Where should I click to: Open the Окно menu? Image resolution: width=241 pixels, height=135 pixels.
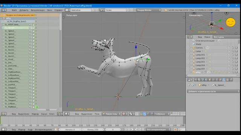point(49,10)
